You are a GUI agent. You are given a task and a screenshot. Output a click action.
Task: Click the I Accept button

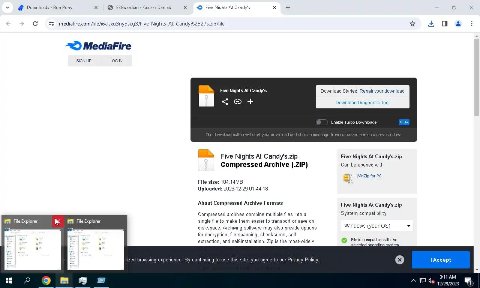tap(441, 260)
